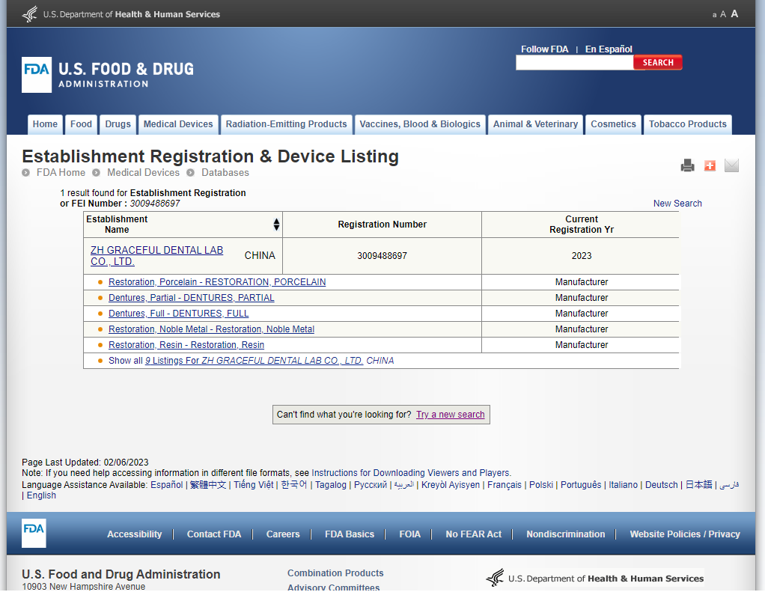Open Dentures, Partial listing link
The height and width of the screenshot is (592, 765).
(x=191, y=298)
